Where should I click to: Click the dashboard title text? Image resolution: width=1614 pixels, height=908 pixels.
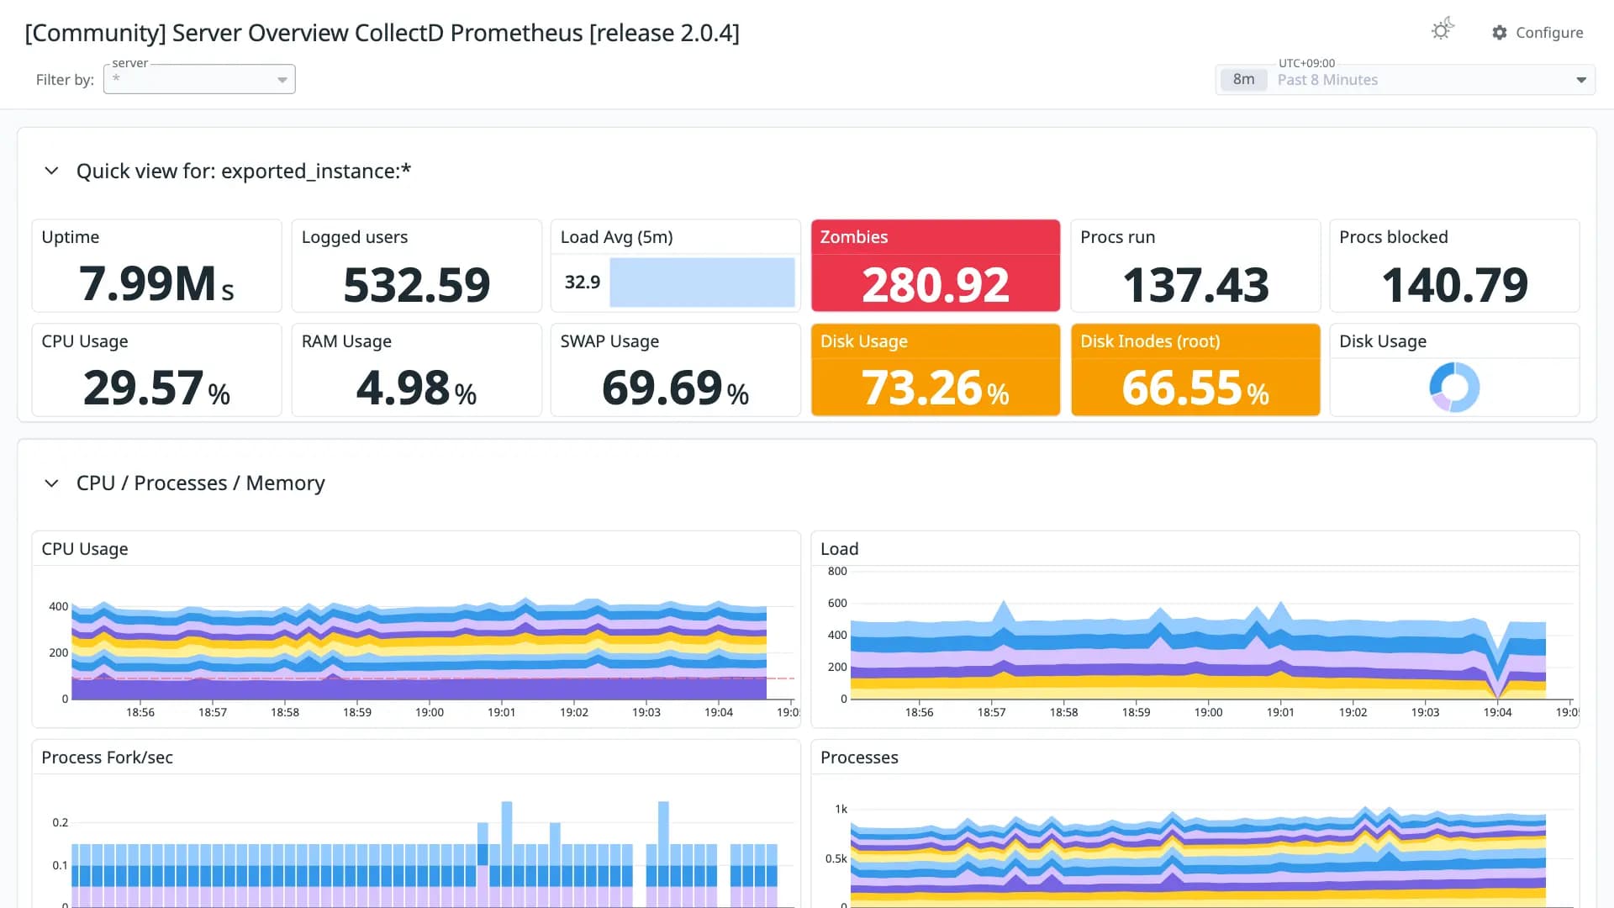tap(382, 33)
